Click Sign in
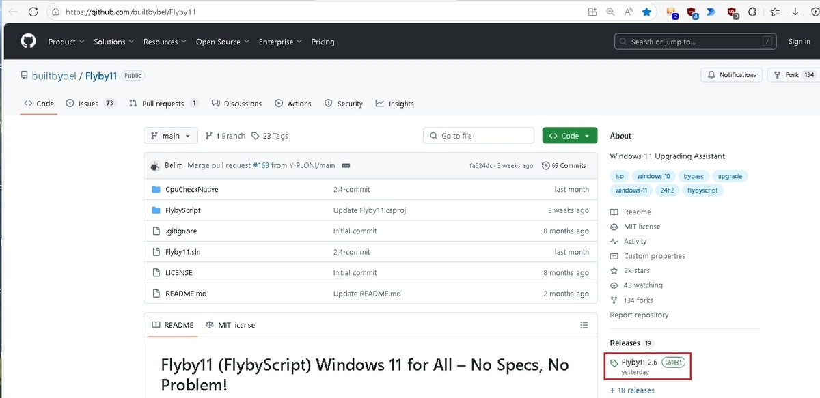This screenshot has height=398, width=820. coord(799,42)
